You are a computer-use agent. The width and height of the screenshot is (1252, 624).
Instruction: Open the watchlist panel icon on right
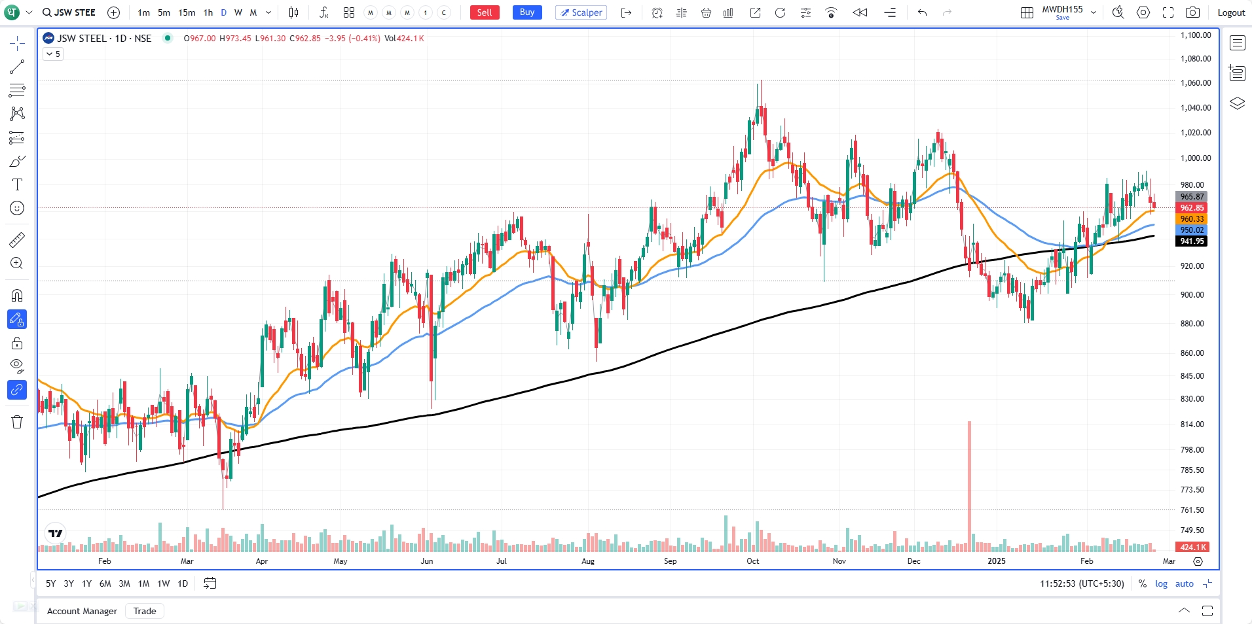[1237, 44]
